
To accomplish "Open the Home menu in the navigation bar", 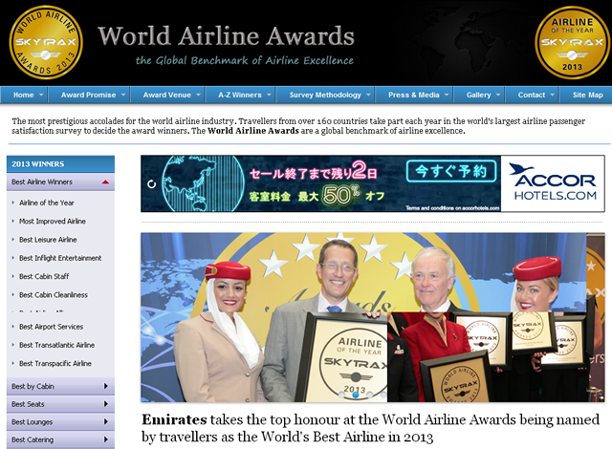I will click(x=29, y=96).
